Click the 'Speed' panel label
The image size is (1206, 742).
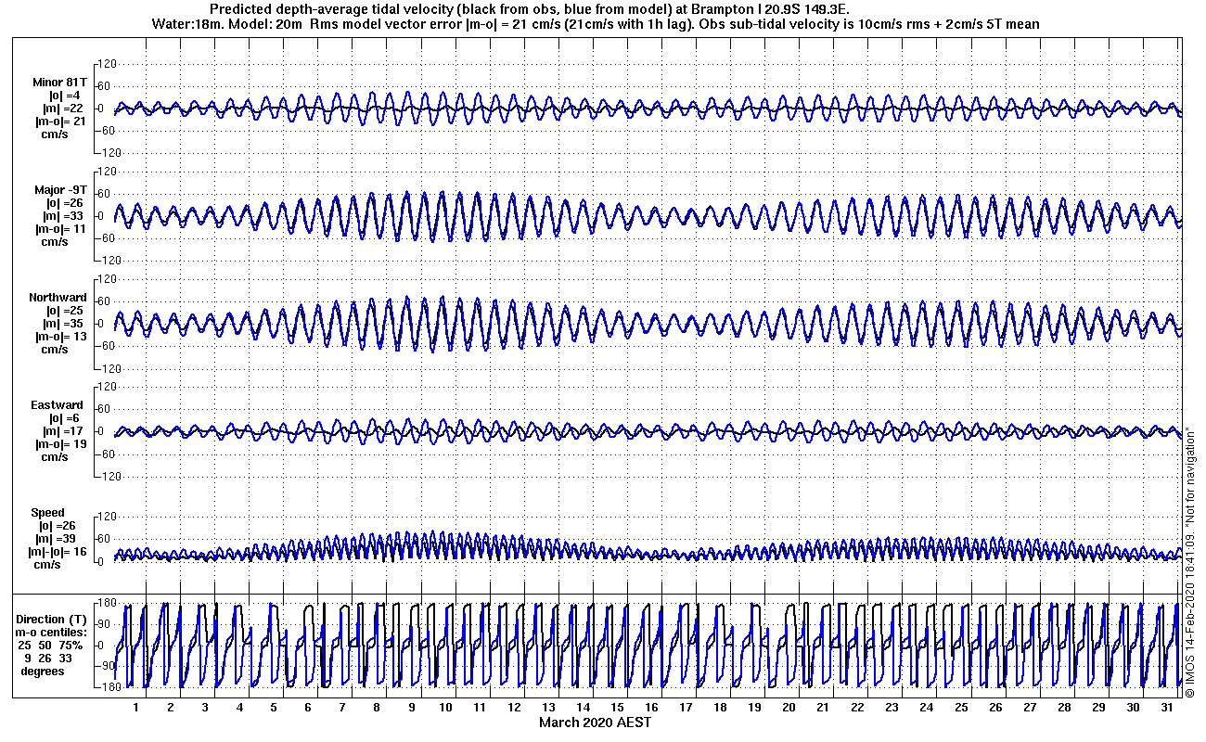click(x=48, y=513)
